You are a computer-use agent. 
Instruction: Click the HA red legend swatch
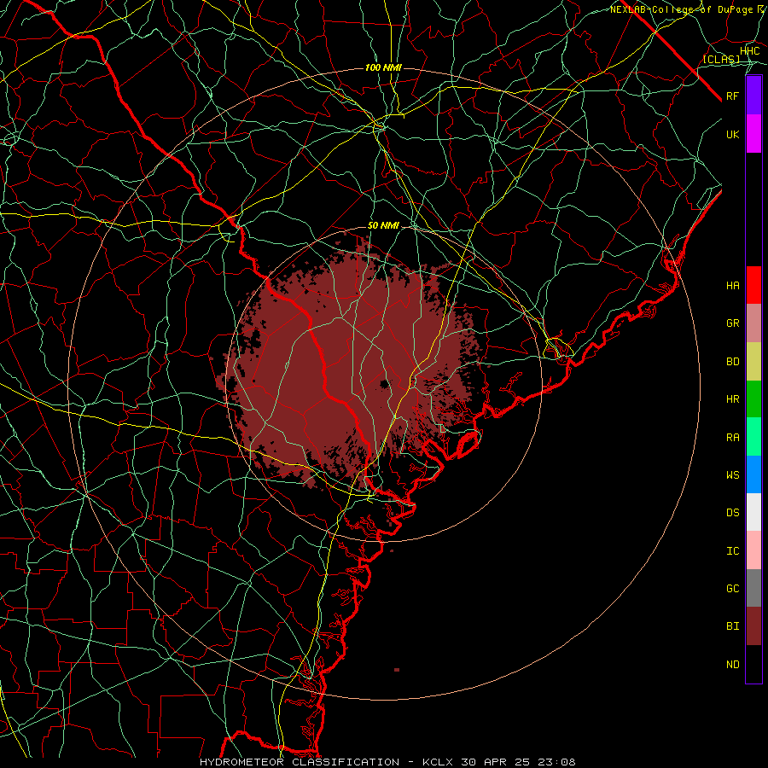tap(753, 285)
